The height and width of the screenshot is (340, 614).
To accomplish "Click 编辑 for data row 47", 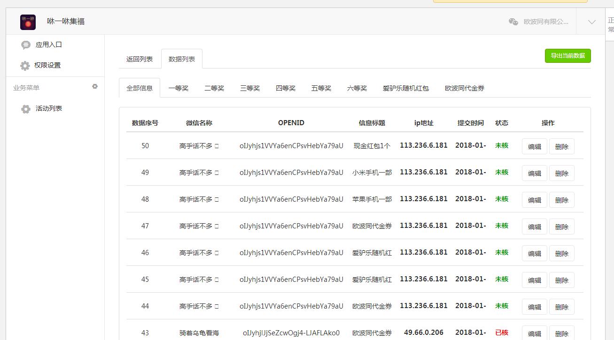I will point(535,227).
